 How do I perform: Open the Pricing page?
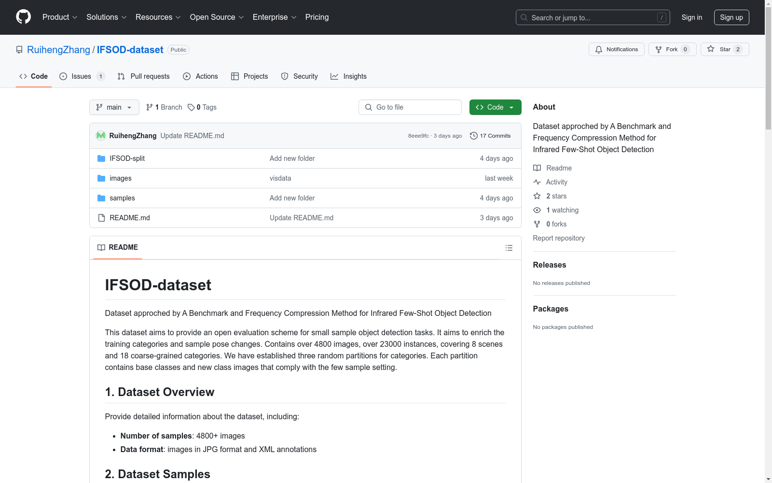click(317, 17)
